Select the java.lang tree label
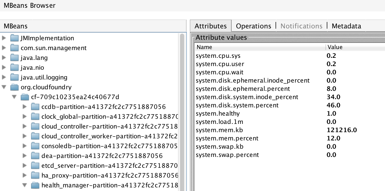 click(x=34, y=58)
